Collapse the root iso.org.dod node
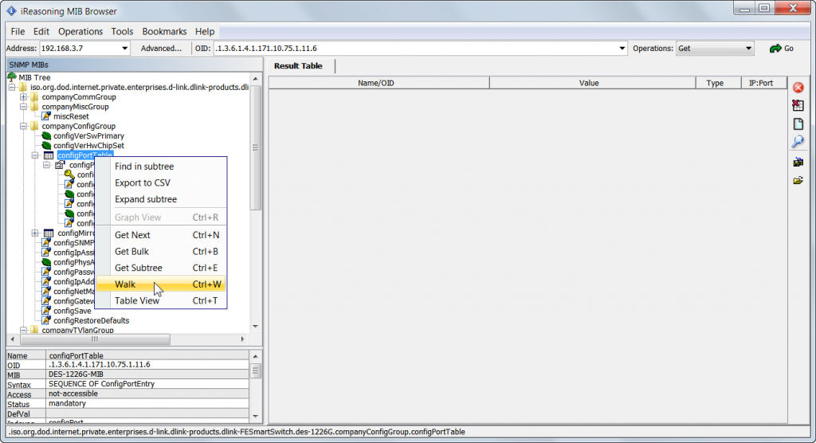This screenshot has width=816, height=443. pos(12,88)
